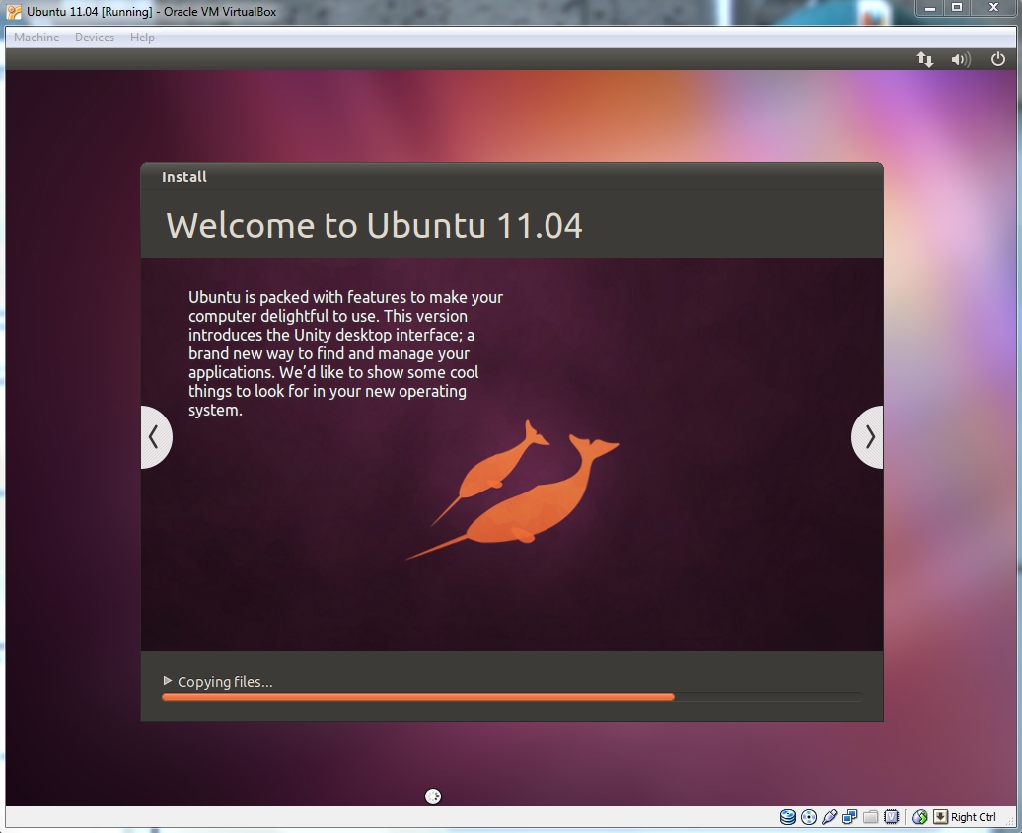Minimize the VirtualBox window
Viewport: 1022px width, 833px height.
930,8
